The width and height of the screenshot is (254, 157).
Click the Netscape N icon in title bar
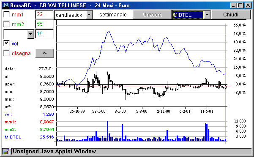point(6,5)
